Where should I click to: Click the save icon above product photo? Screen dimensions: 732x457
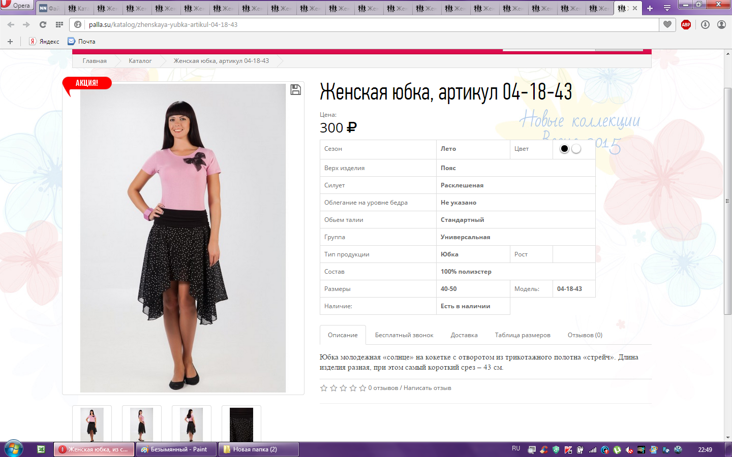coord(295,90)
